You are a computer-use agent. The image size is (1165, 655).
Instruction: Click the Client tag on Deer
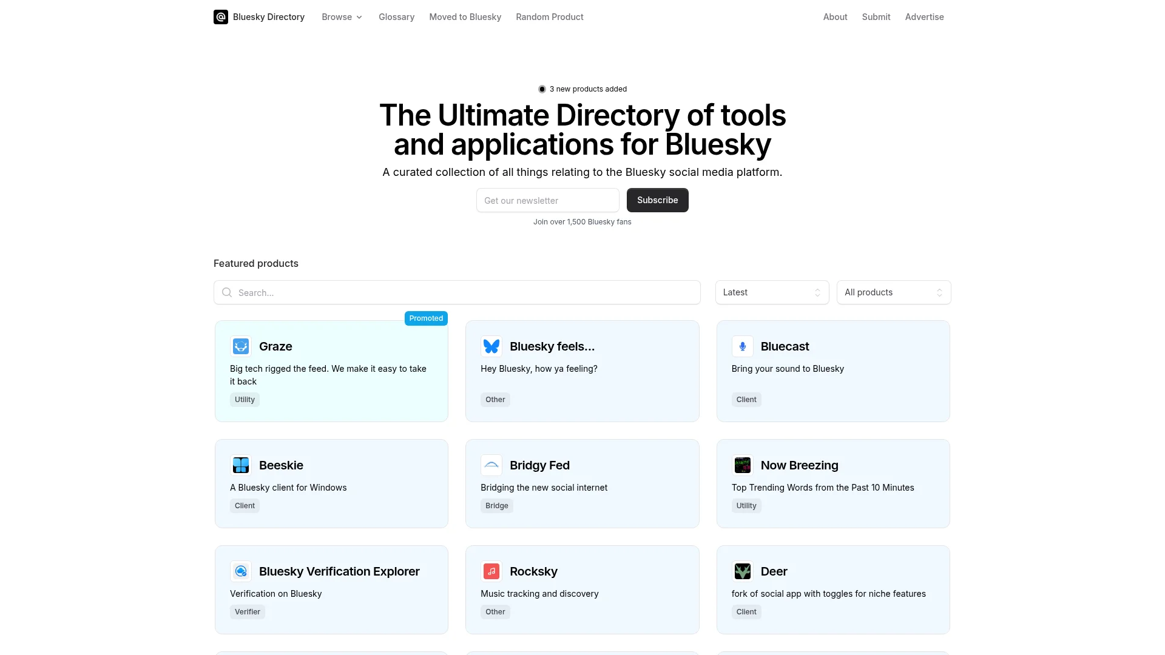[x=746, y=612]
